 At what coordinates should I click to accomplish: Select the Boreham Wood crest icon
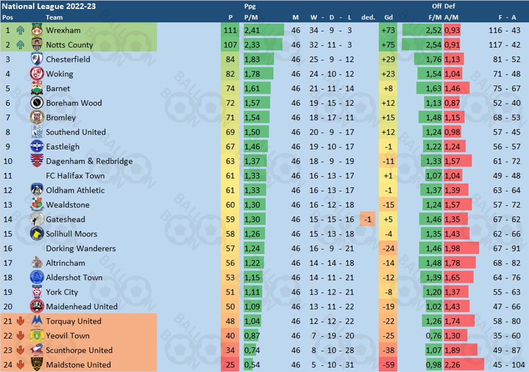(37, 103)
